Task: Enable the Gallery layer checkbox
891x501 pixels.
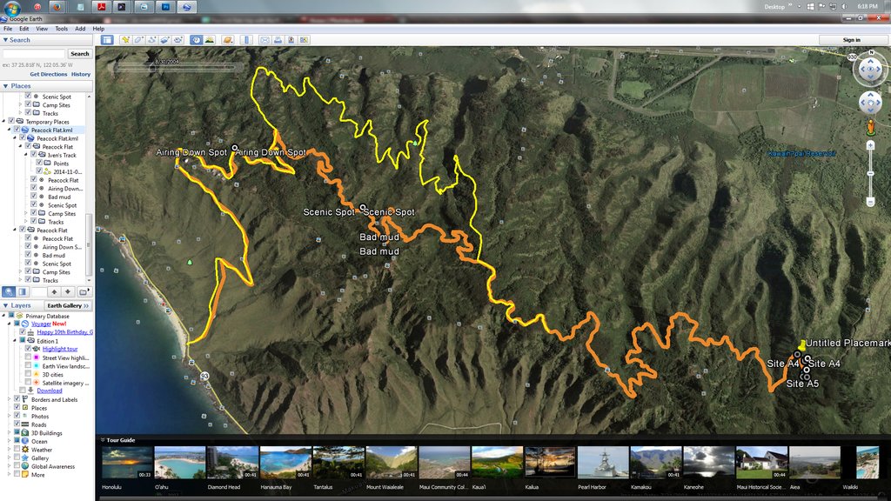Action: (x=17, y=458)
